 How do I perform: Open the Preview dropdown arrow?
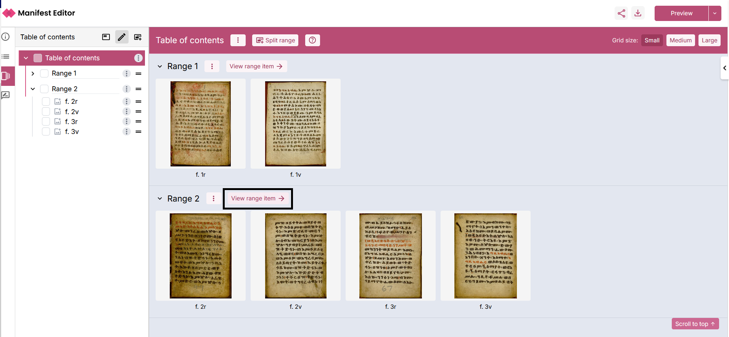(x=715, y=13)
